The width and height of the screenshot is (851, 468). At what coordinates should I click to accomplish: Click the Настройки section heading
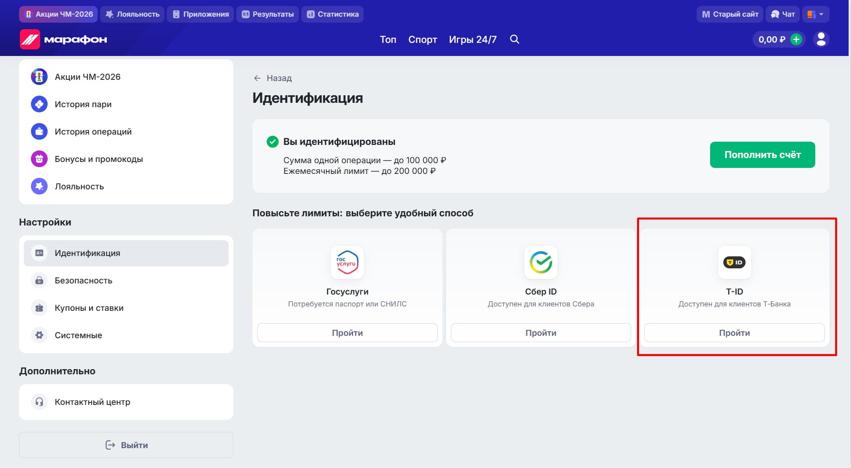point(45,222)
